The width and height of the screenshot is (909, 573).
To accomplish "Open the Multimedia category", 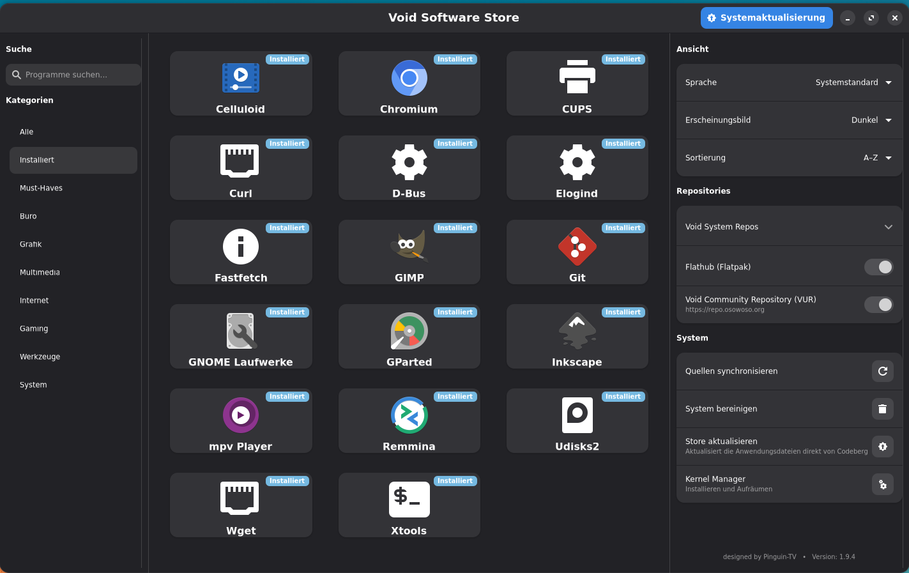I will 73,273.
